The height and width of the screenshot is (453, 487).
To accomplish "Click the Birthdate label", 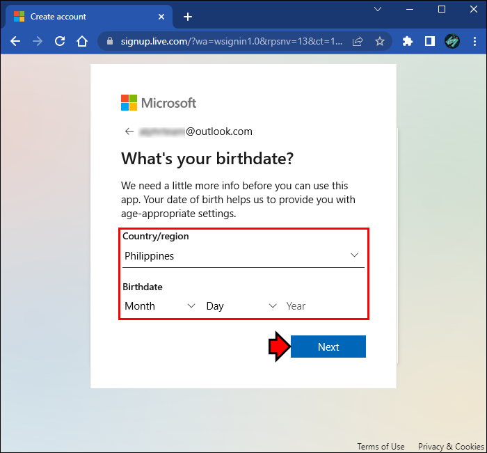I will 143,287.
